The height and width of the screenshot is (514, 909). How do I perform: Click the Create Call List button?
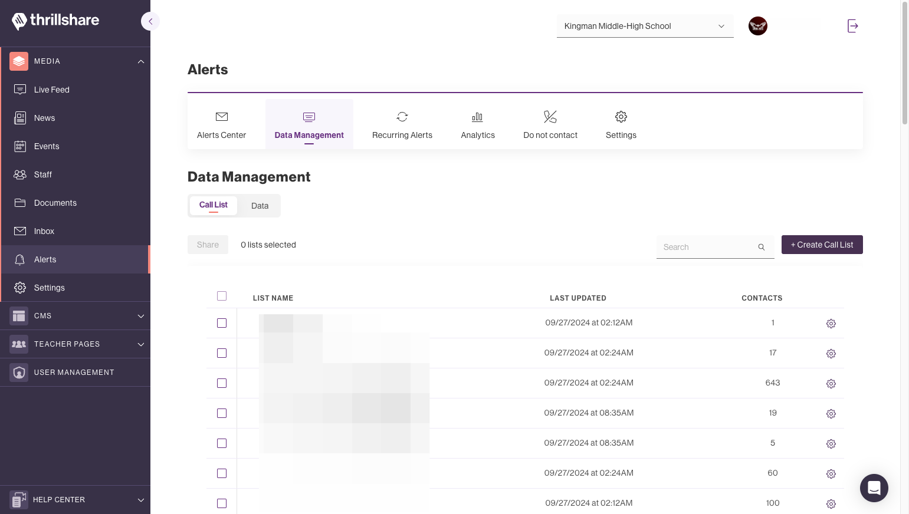tap(822, 245)
